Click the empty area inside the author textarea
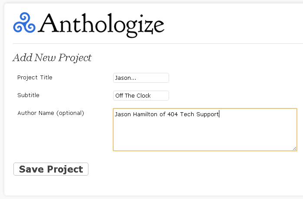Viewport: 303px width, 199px height. pos(204,135)
